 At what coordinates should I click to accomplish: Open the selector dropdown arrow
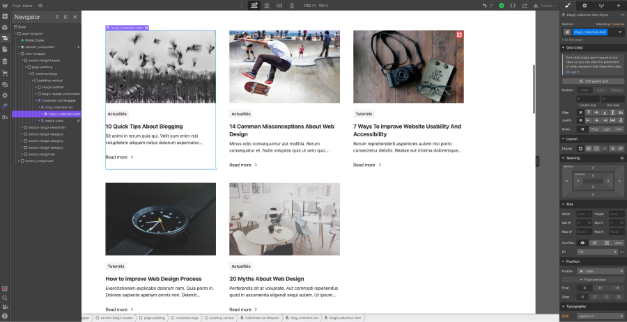click(621, 32)
